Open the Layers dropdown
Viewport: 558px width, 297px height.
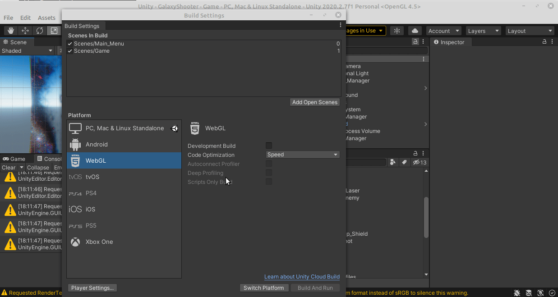coord(484,31)
